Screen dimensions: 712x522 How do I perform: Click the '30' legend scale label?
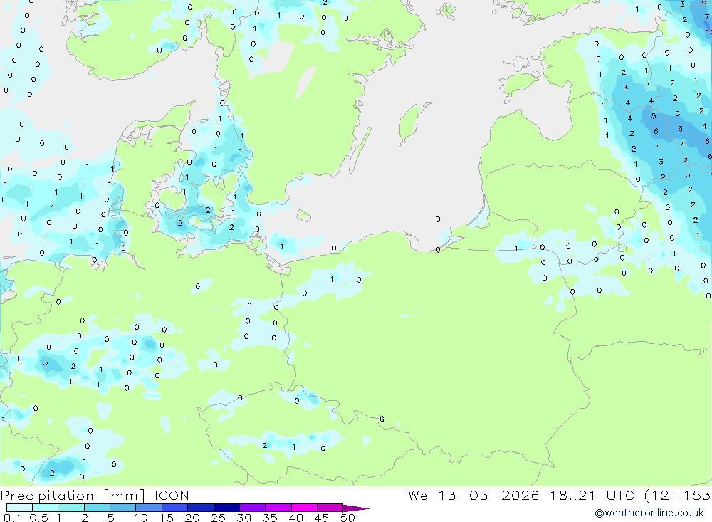(x=244, y=518)
